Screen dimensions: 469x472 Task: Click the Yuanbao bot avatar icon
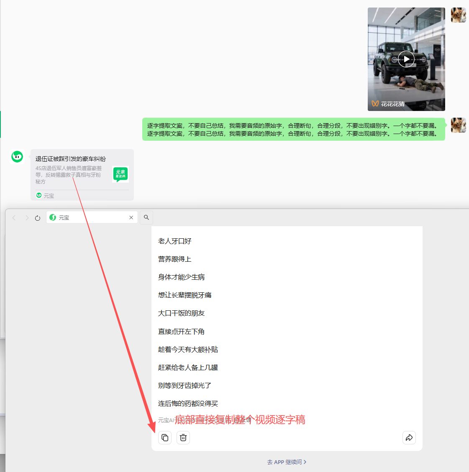click(17, 157)
